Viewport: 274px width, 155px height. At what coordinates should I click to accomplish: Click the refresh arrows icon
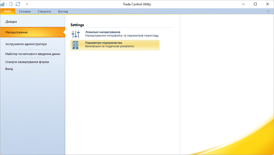point(18,4)
